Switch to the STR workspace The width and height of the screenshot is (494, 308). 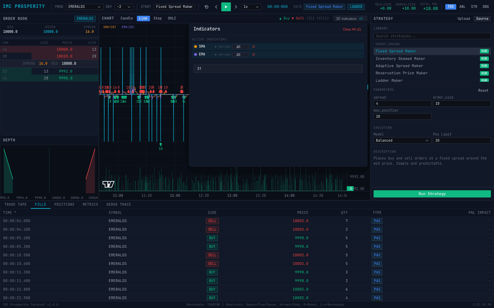pos(474,7)
